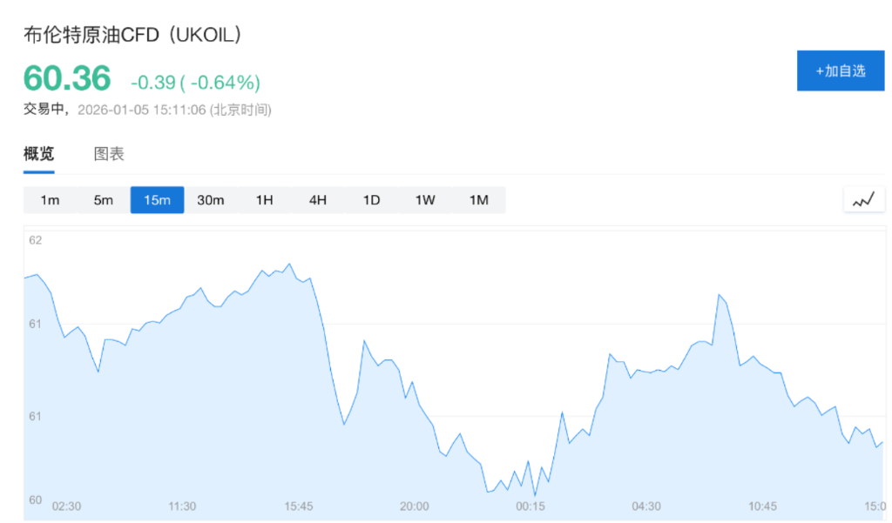Select the 5m timeframe

click(104, 200)
